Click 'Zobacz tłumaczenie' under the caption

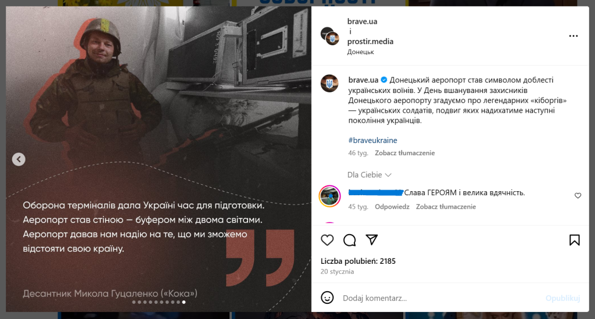(x=404, y=153)
